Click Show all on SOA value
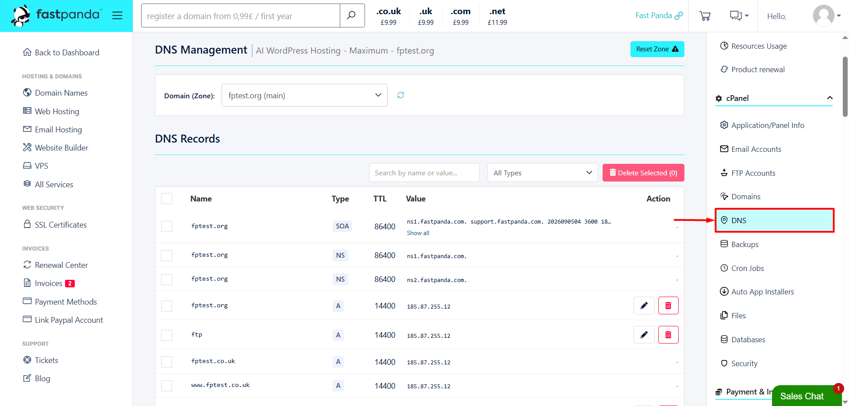This screenshot has height=406, width=849. point(418,233)
